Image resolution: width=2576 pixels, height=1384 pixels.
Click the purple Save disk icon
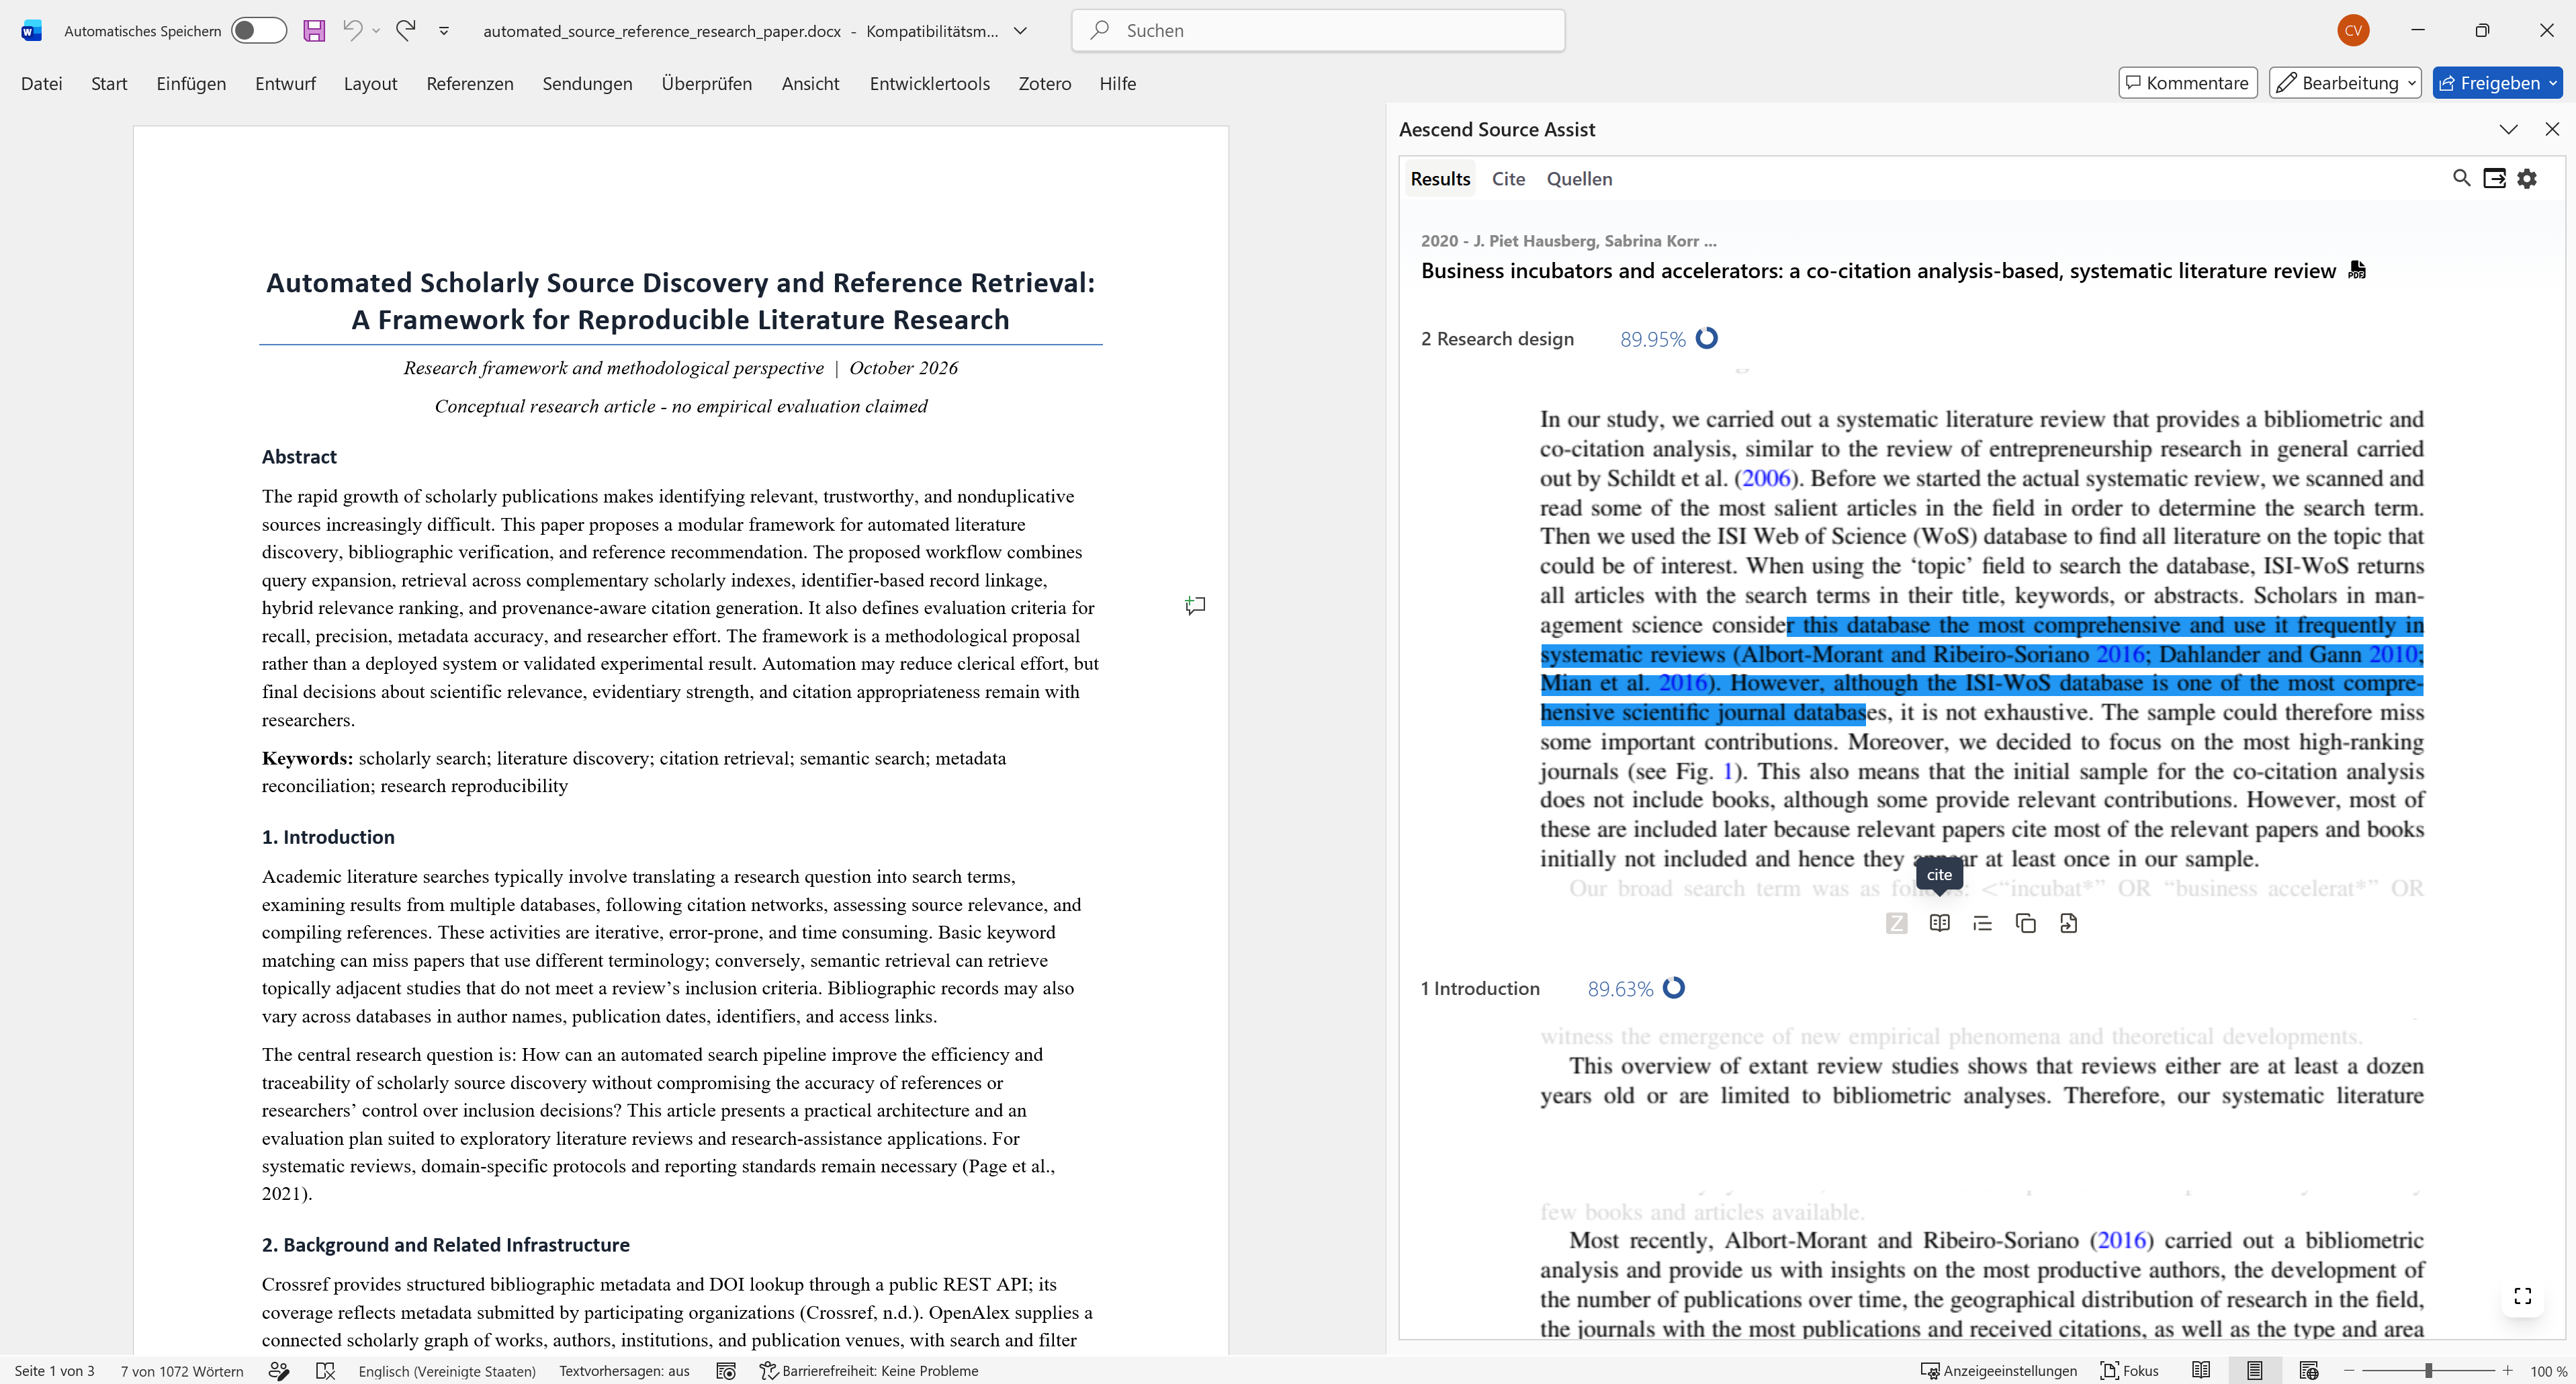coord(314,31)
